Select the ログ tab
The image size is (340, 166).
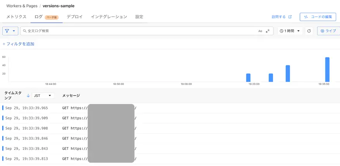[47, 17]
